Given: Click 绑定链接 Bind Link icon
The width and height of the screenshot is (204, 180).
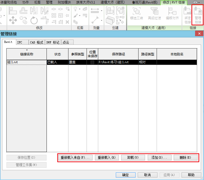Looking at the screenshot, I should [187, 15].
